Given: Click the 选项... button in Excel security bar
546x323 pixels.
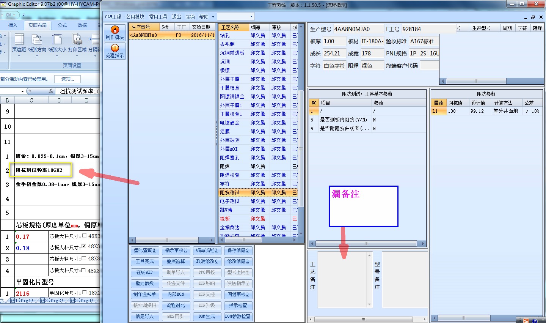Looking at the screenshot, I should coord(67,79).
